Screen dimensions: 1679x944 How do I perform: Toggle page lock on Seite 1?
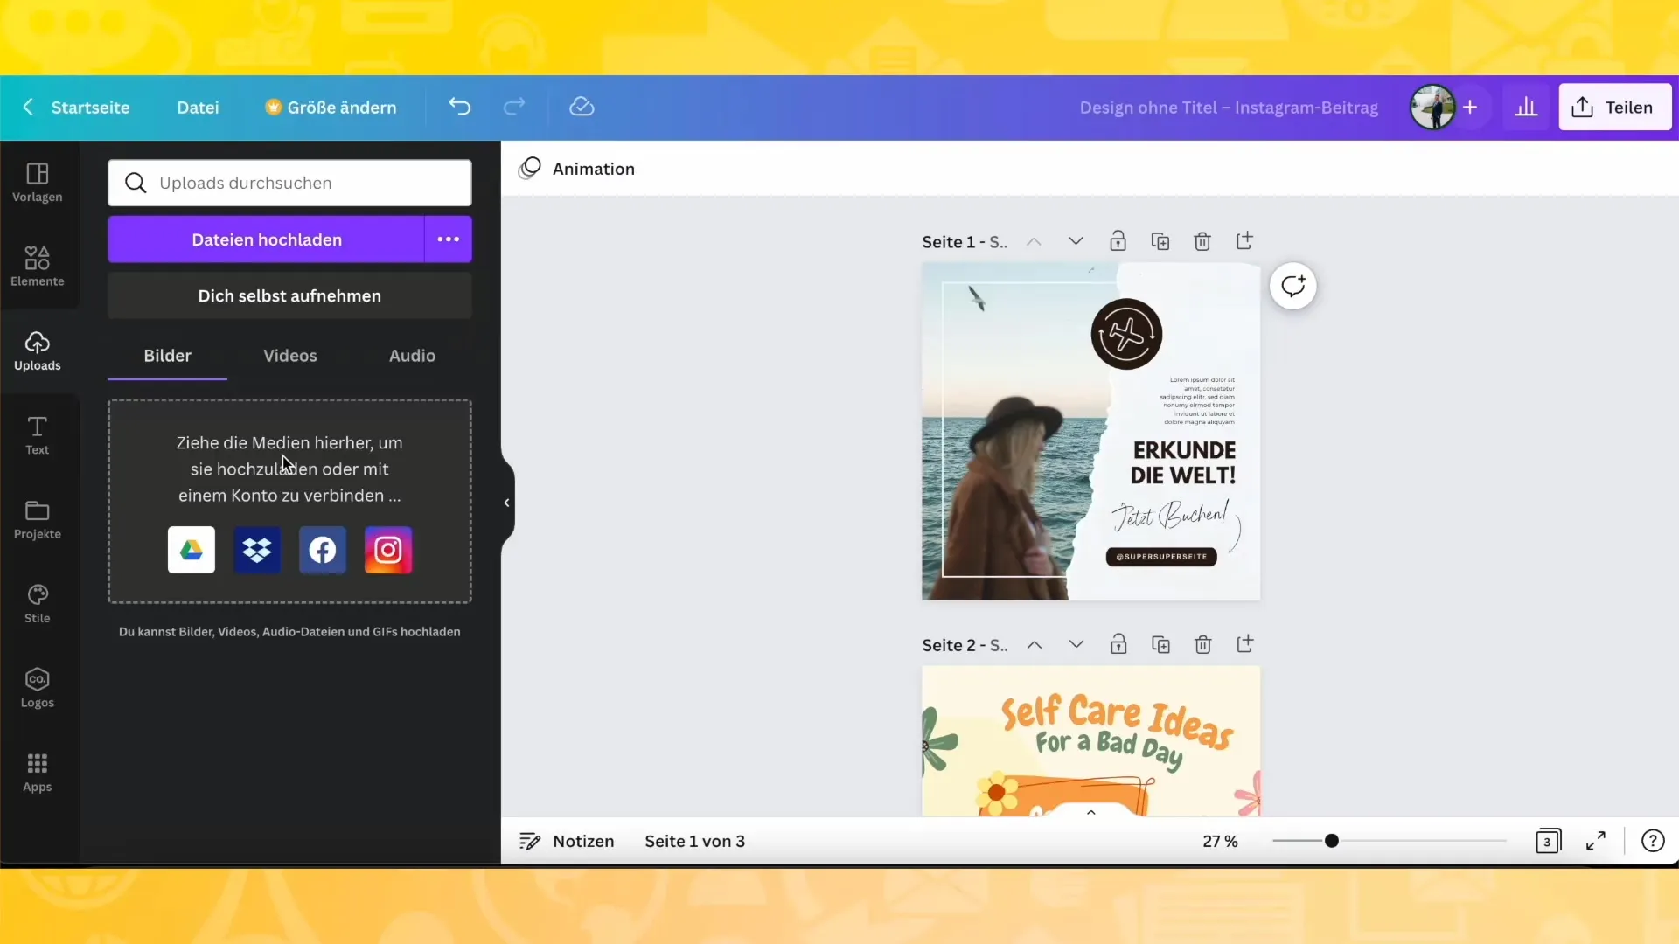tap(1118, 241)
